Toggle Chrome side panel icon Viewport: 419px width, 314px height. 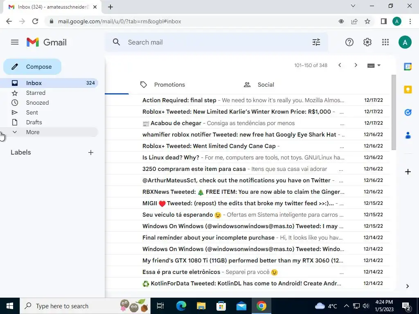(384, 21)
